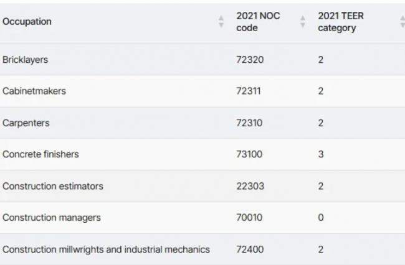Click NOC code 72311 in Cabinetmakers row
Viewport: 405px width, 265px height.
[x=249, y=91]
